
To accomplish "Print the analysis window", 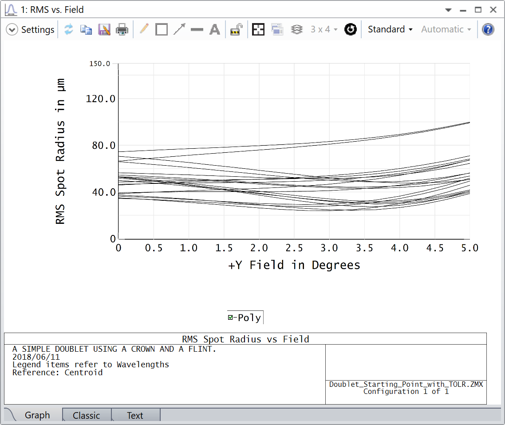I will pos(122,30).
